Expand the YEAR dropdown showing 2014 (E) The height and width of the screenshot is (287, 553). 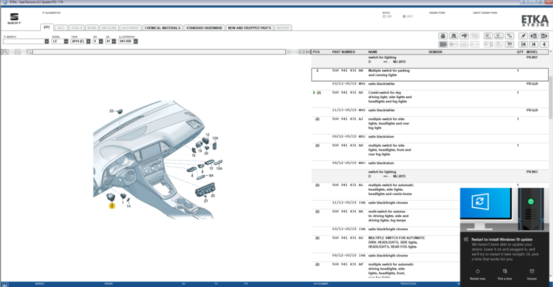tap(88, 41)
